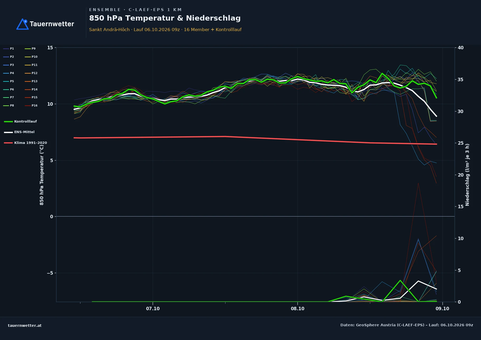Select the P7 legend label
The height and width of the screenshot is (340, 481).
coord(12,97)
